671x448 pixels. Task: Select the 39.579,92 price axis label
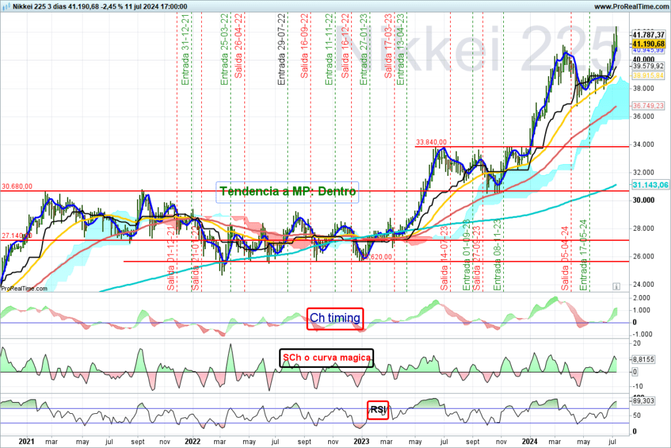point(649,66)
